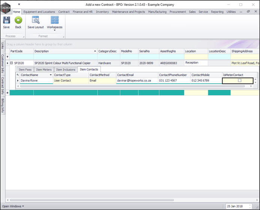Screen dimensions: 260x210
Task: Open the Utilities ribbon tab
Action: pyautogui.click(x=231, y=12)
